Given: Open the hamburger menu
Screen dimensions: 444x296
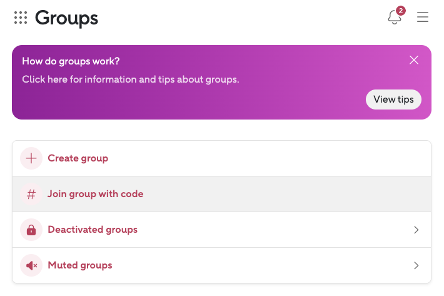Looking at the screenshot, I should [423, 18].
